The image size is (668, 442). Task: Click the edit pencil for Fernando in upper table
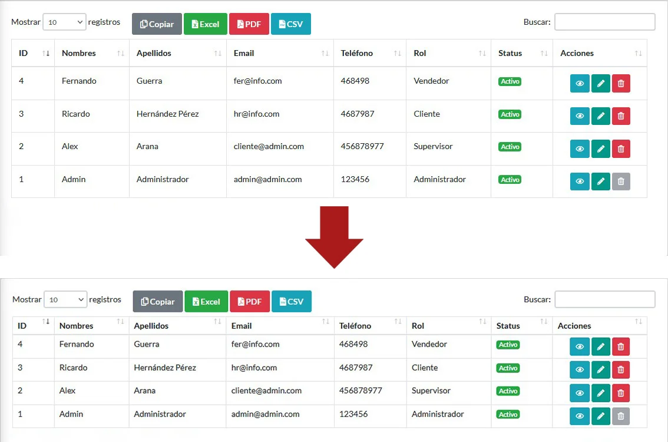tap(600, 84)
